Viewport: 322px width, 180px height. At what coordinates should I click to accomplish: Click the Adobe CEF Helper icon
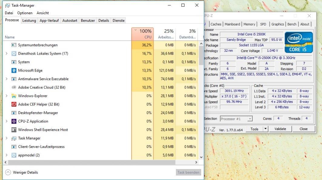click(14, 104)
